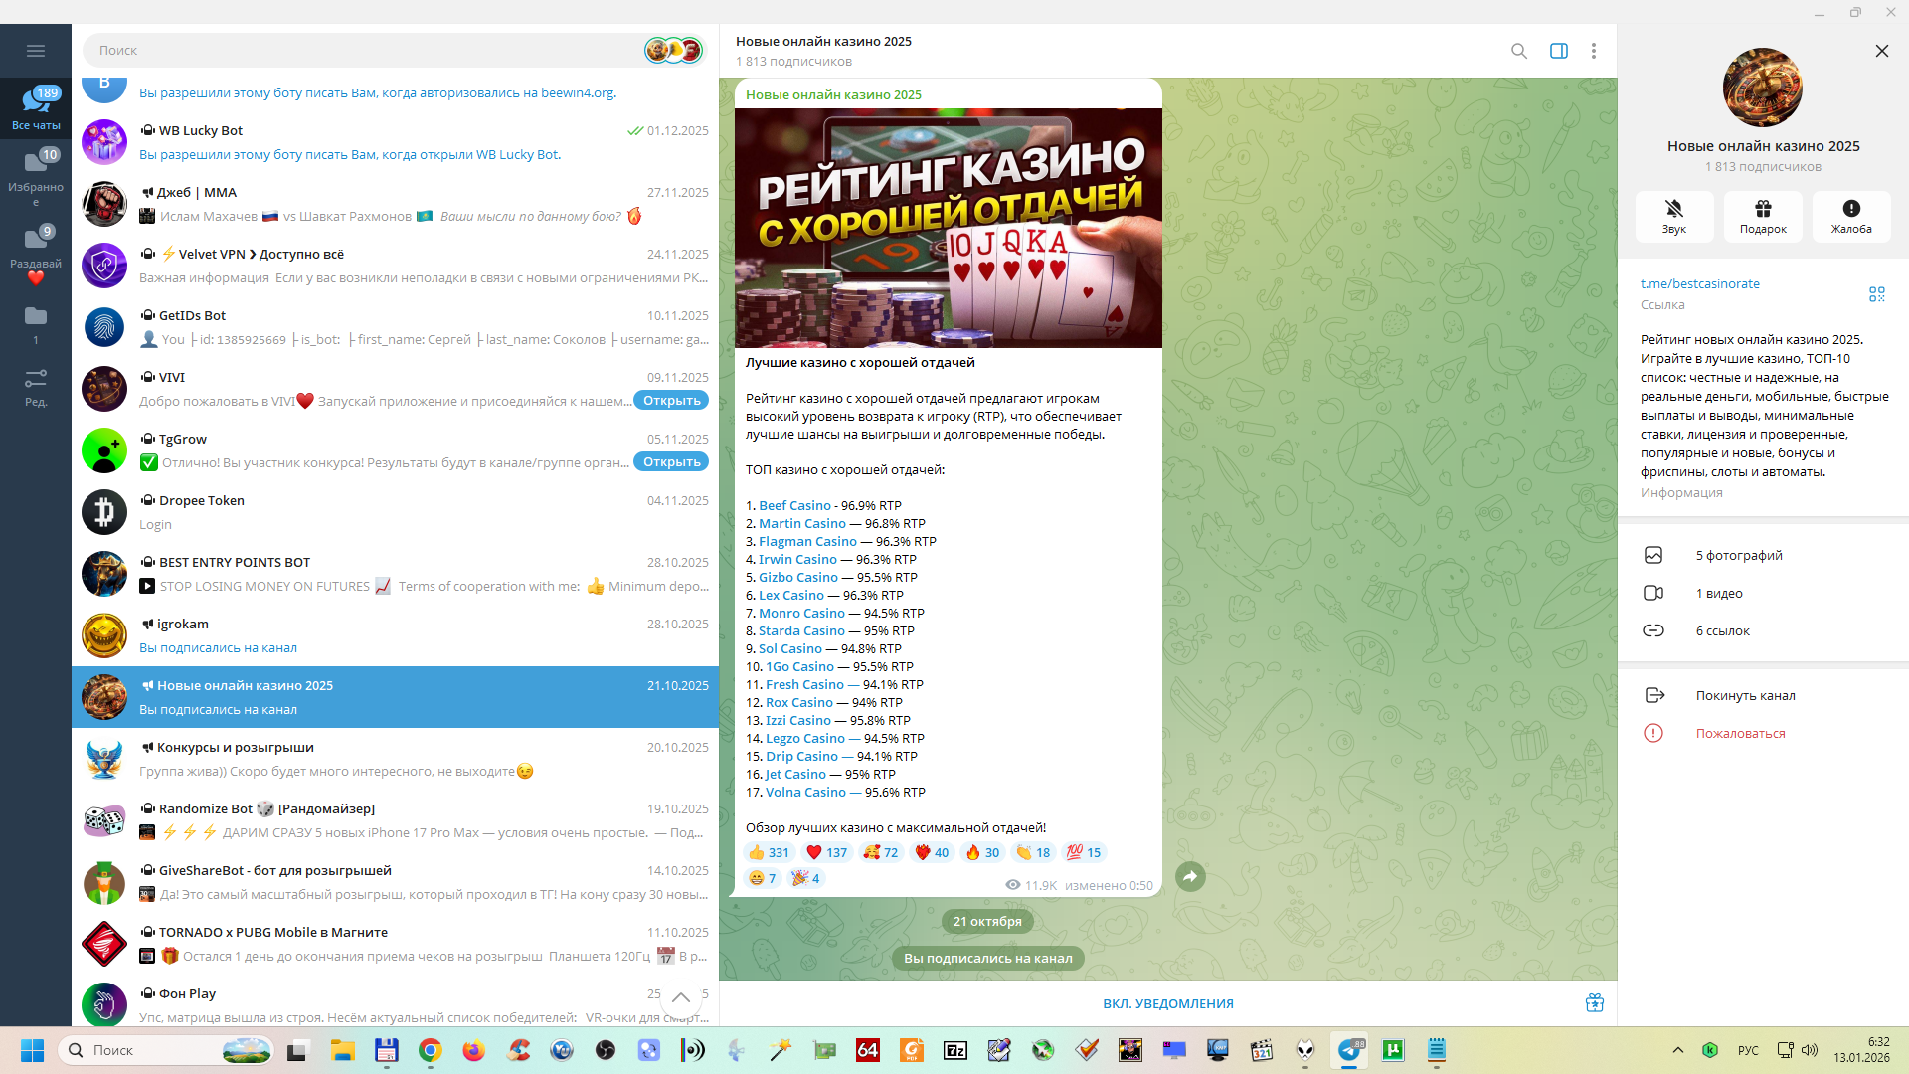The image size is (1909, 1074).
Task: Forward the casino rating post
Action: click(1190, 876)
